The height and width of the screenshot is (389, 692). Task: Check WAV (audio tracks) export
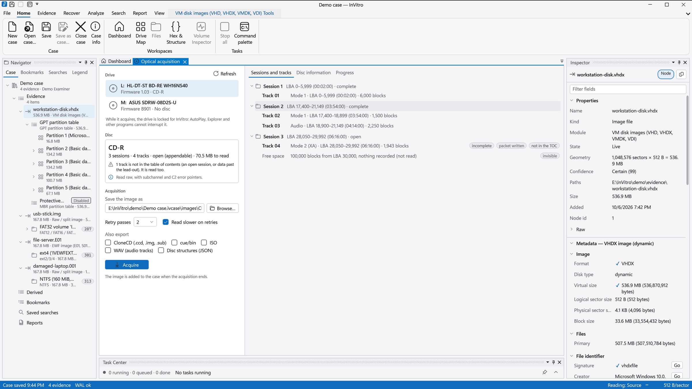coord(108,250)
